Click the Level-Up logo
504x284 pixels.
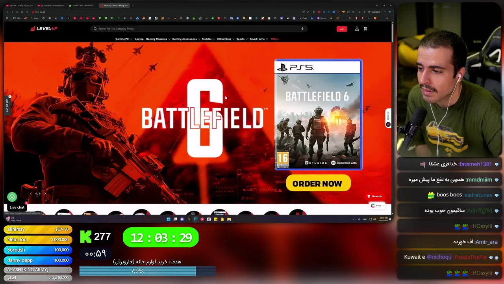coord(44,28)
